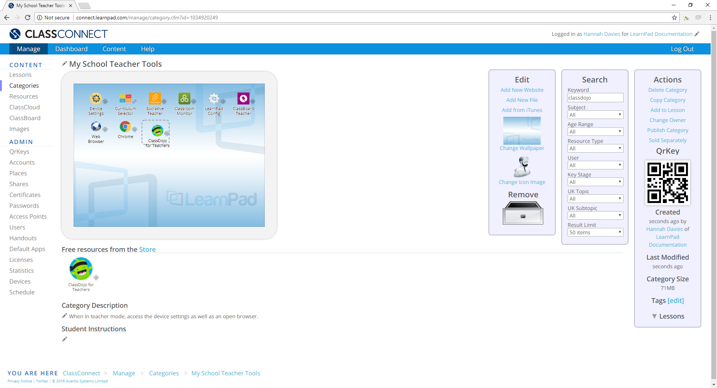Click Categories in the breadcrumb trail
Viewport: 717px width, 388px height.
coord(164,373)
